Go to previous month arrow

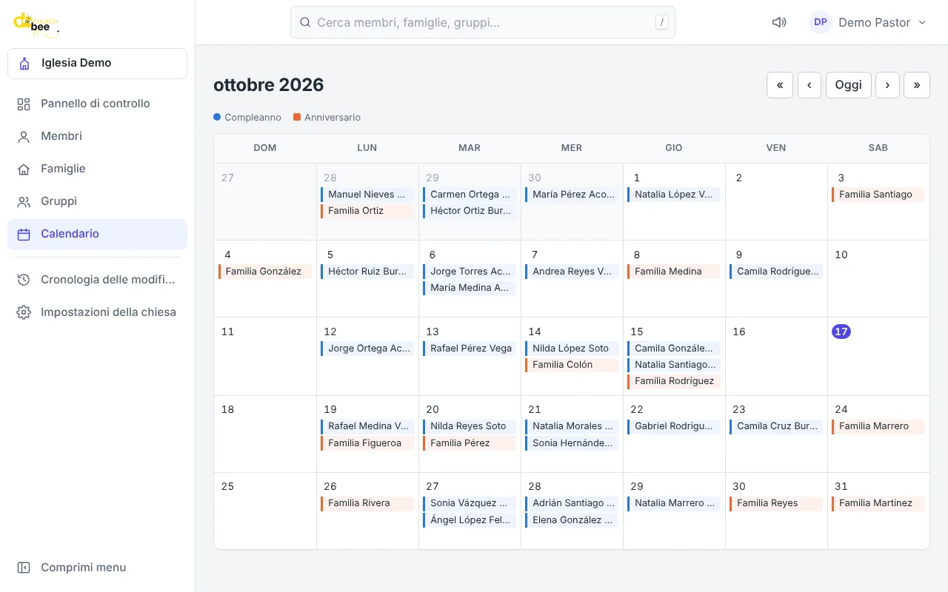[809, 85]
